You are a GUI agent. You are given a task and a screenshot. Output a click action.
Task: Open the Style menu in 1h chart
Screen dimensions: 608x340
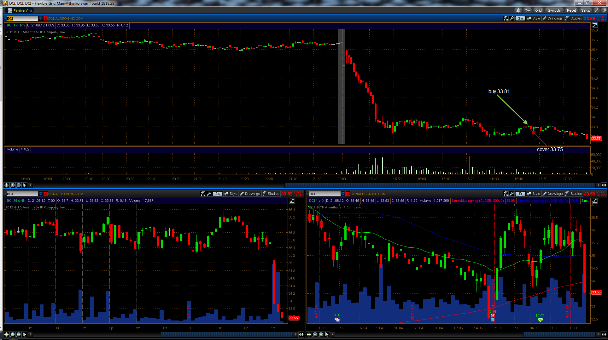[231, 194]
